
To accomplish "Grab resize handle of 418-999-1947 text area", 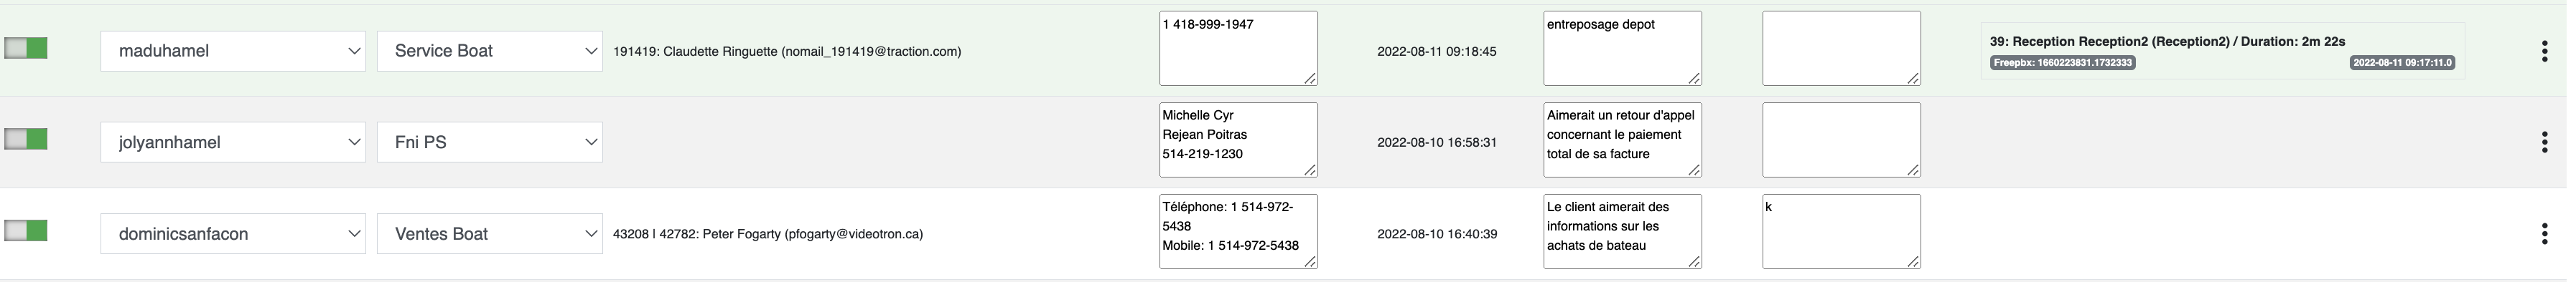I will 1310,78.
